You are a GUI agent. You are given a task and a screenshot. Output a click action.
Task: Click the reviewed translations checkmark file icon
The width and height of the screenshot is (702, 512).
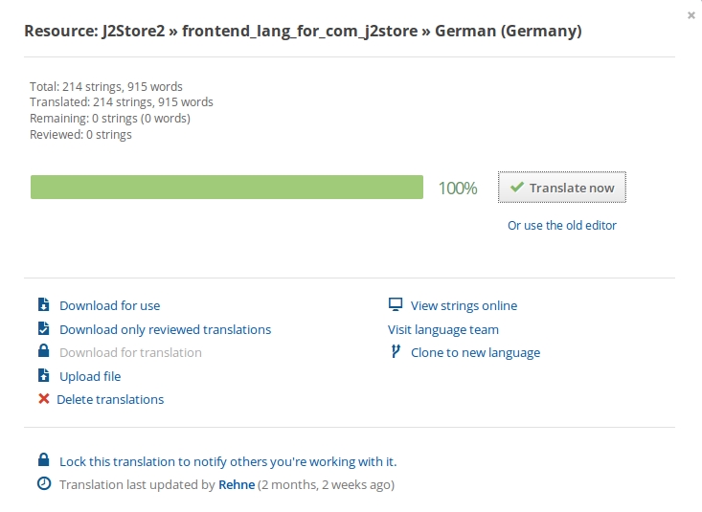[43, 328]
